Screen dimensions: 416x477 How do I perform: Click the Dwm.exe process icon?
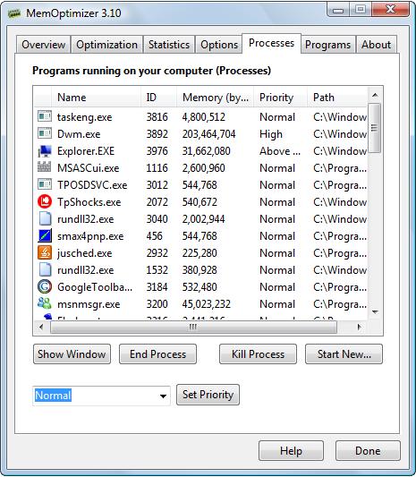(45, 133)
